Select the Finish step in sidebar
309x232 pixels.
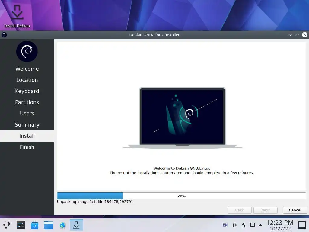click(x=27, y=147)
